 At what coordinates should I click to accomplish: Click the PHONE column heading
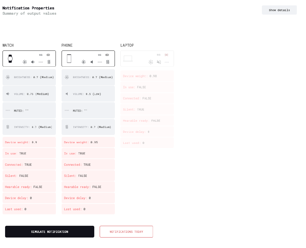(67, 45)
